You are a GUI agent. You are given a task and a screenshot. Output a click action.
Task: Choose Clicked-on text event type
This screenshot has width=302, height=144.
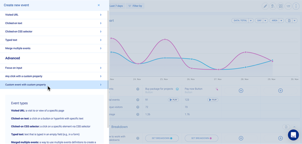(54, 23)
